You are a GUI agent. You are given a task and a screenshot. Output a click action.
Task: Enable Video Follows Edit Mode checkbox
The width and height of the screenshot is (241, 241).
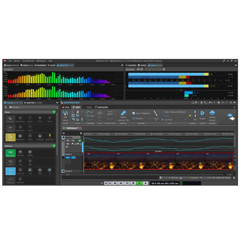tap(162, 112)
